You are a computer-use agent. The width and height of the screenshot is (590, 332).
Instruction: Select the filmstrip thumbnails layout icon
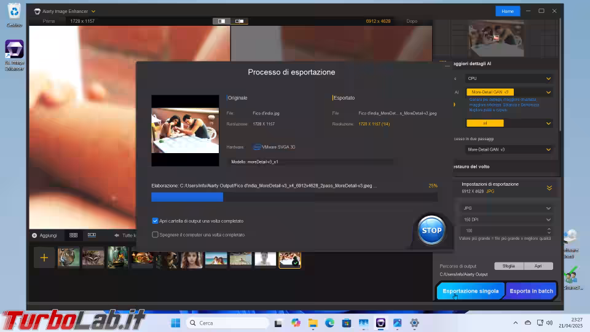point(92,235)
